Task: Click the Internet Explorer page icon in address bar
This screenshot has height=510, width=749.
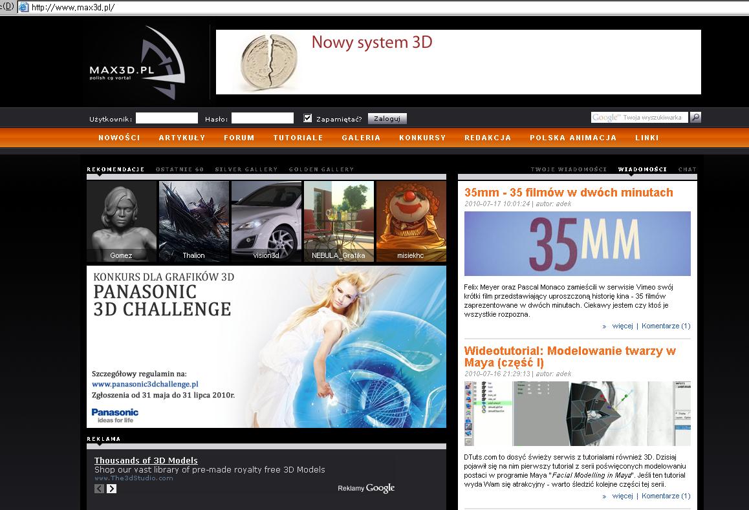Action: coord(23,7)
